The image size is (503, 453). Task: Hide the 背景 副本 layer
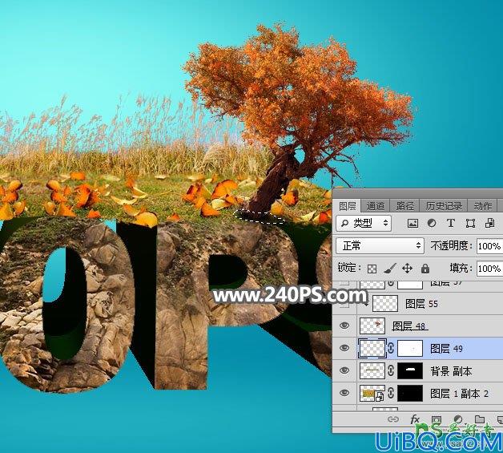point(344,370)
